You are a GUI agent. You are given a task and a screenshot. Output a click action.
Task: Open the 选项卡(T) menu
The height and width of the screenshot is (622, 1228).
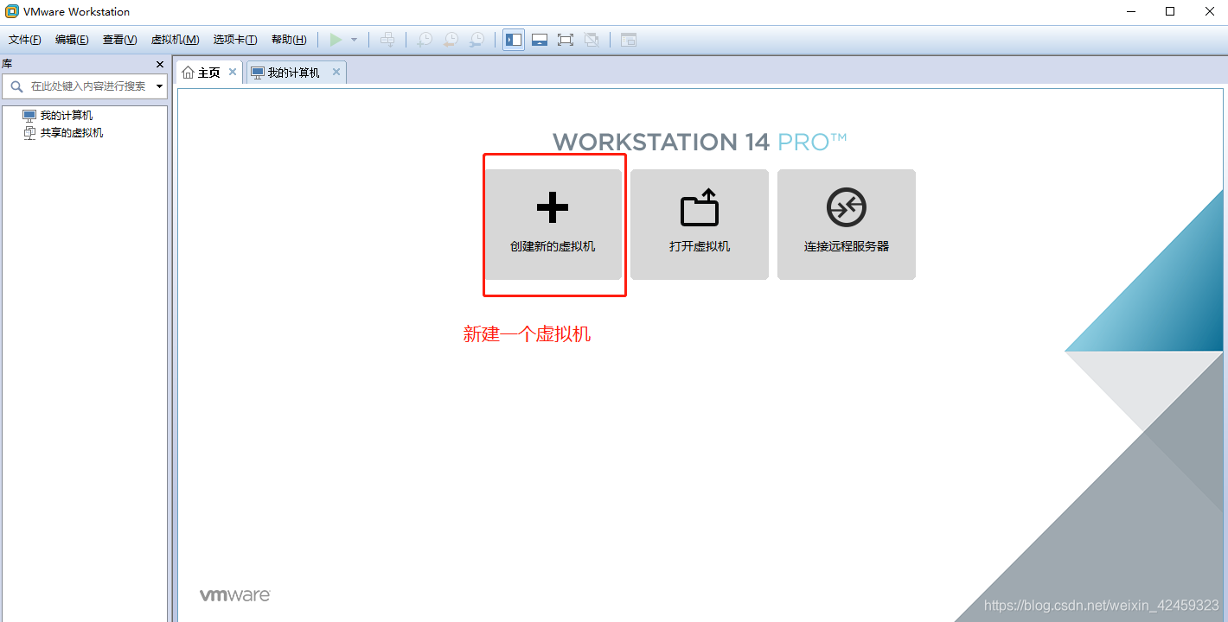pos(235,40)
